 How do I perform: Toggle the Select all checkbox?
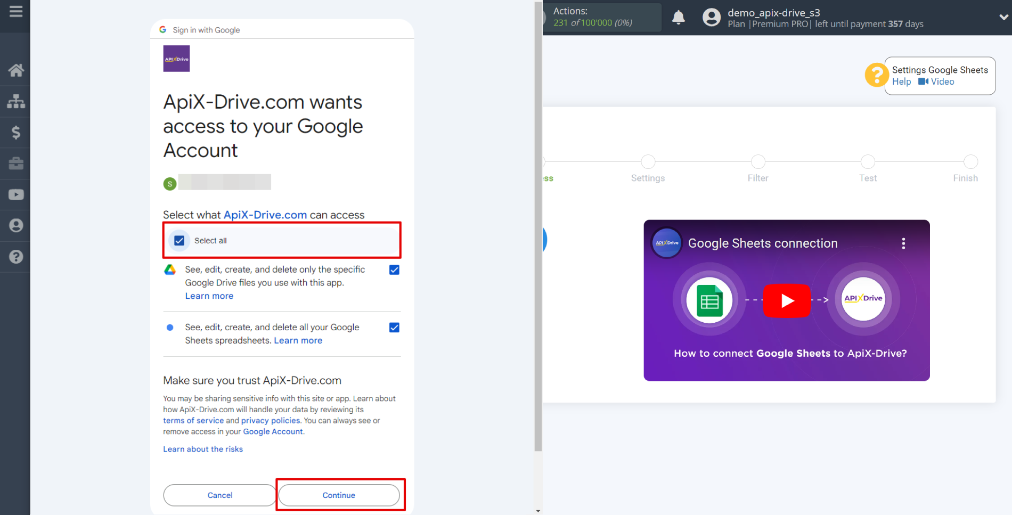179,241
